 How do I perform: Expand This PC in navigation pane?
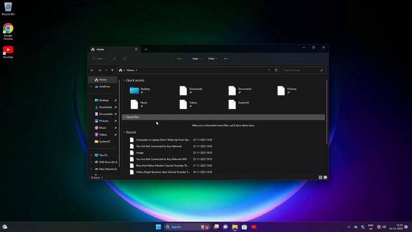(91, 155)
